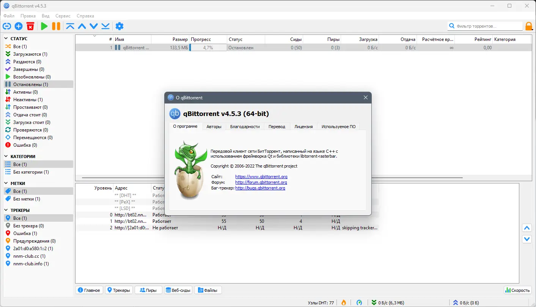Click the tracker move up arrow button
The image size is (536, 307).
point(527,228)
